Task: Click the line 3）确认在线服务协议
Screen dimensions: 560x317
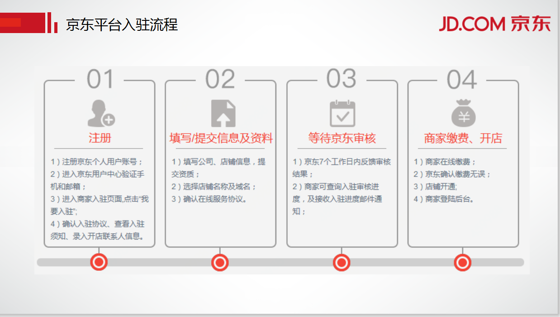Action: click(209, 199)
